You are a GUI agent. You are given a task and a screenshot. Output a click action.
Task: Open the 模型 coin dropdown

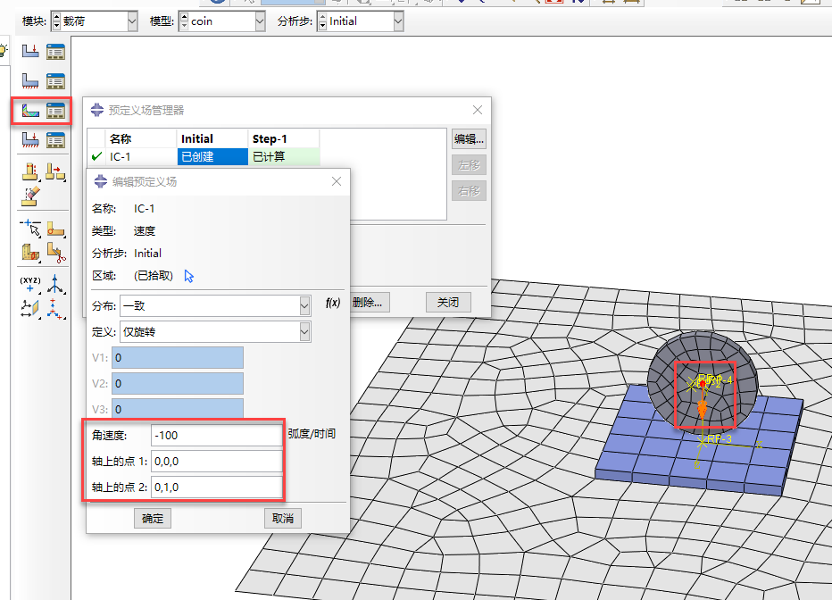(x=260, y=21)
